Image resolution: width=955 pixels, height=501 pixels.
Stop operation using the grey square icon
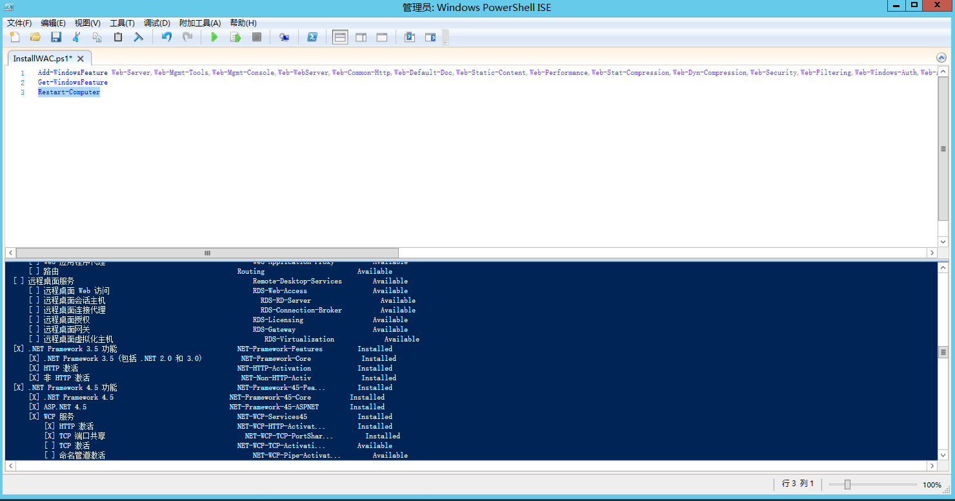click(x=256, y=37)
